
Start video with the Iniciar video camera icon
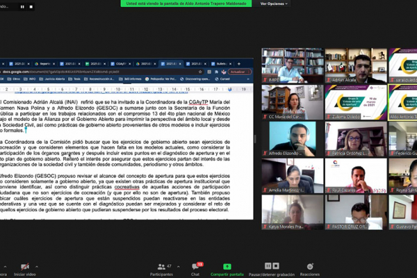(25, 266)
